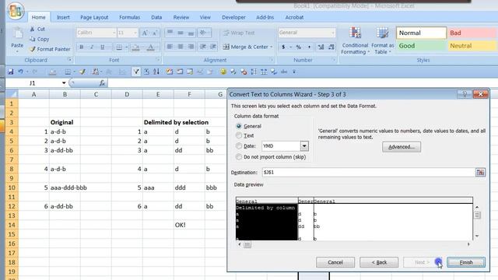This screenshot has height=280, width=498.
Task: Click the wizard Help question mark
Action: (465, 94)
